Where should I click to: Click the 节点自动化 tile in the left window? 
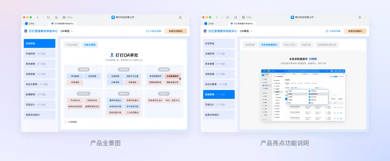(x=75, y=100)
